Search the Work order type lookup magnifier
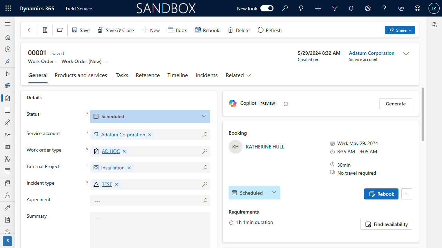This screenshot has width=442, height=248. (205, 151)
